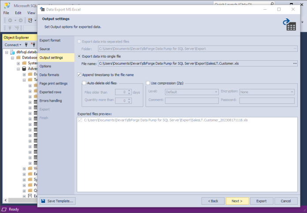Enable Use compression (Zip) checkbox
307x213 pixels.
(148, 83)
